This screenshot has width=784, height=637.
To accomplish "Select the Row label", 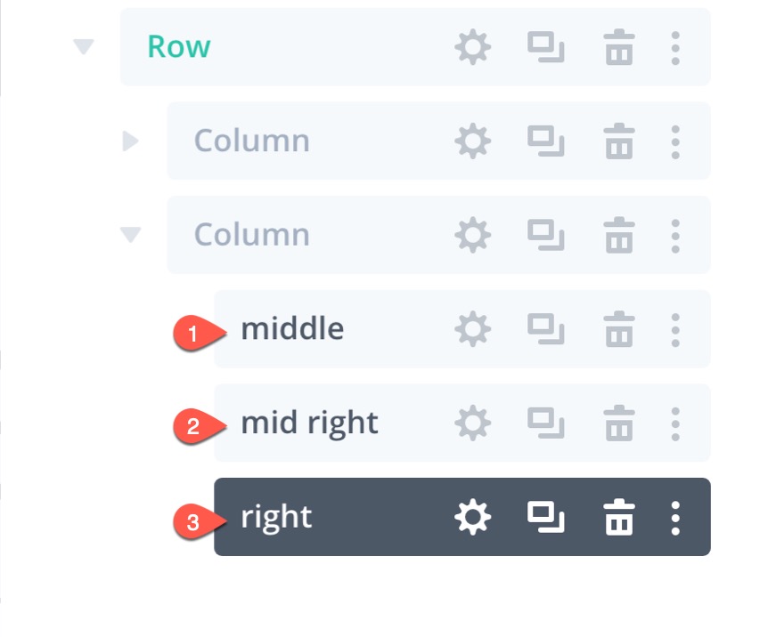I will (x=179, y=47).
